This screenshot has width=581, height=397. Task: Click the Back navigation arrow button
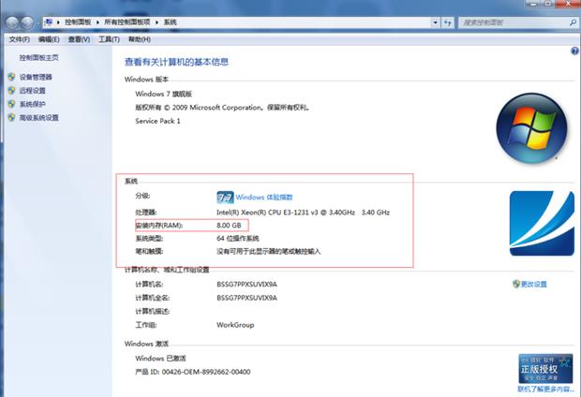coord(12,20)
